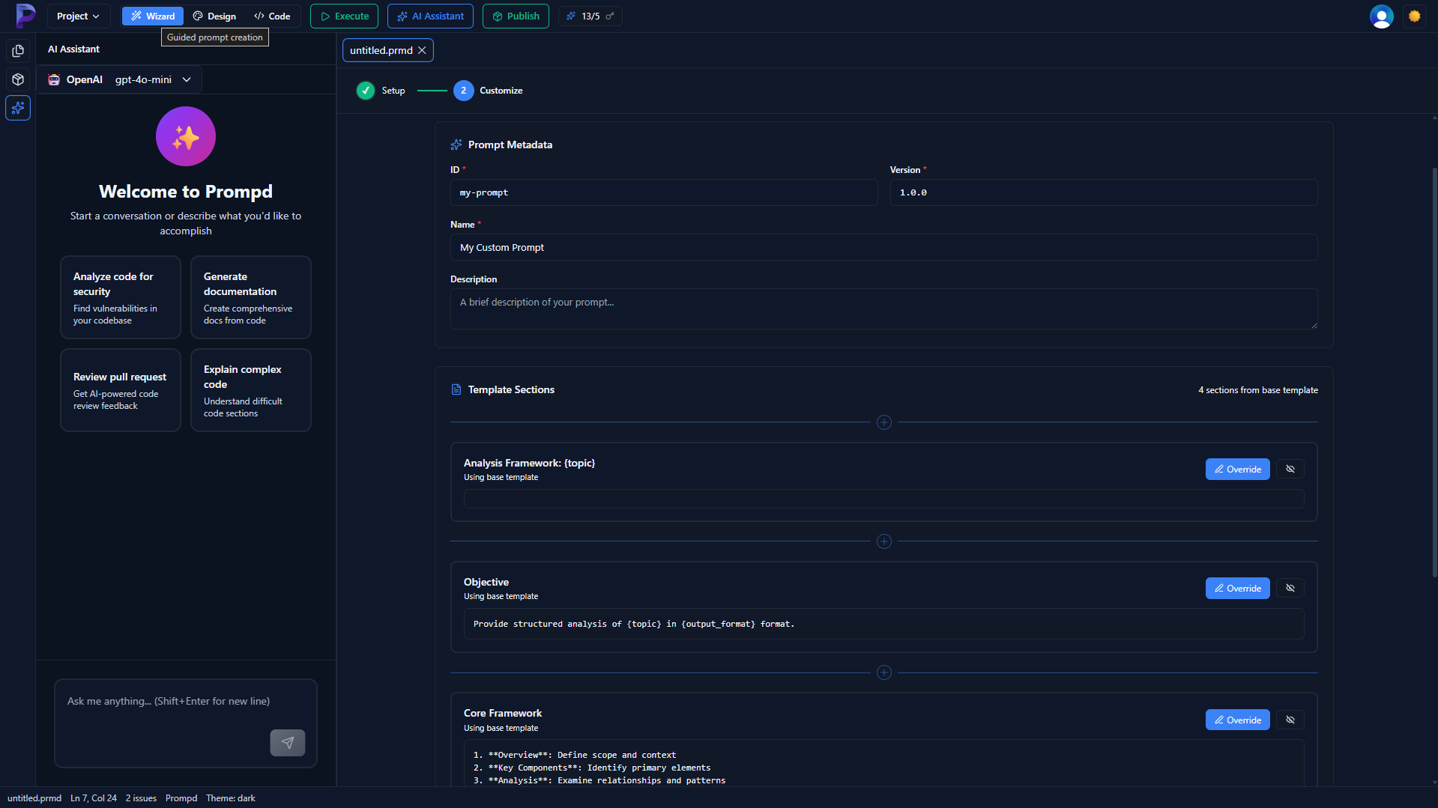
Task: Hide the Core Framework section with eye toggle
Action: pyautogui.click(x=1290, y=720)
